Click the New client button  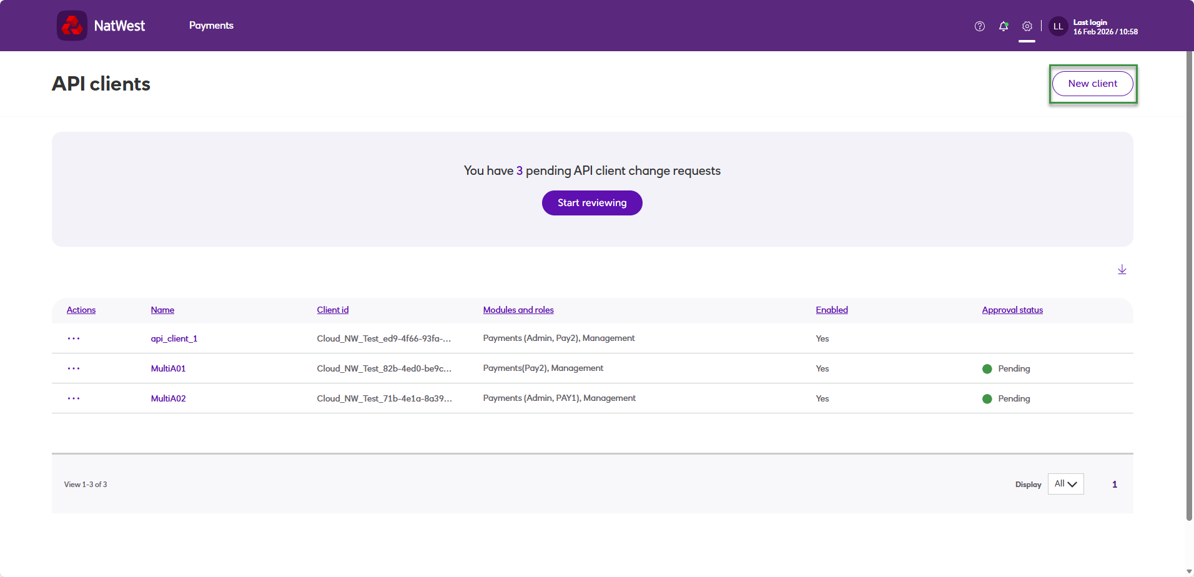click(1093, 84)
